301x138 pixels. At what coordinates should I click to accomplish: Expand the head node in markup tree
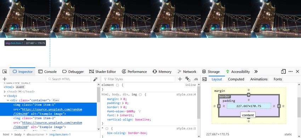click(5, 92)
